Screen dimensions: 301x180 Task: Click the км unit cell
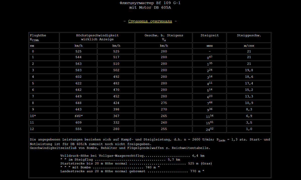tap(44, 46)
